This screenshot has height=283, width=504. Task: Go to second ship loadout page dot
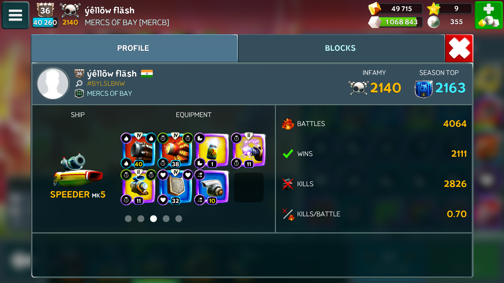pyautogui.click(x=141, y=219)
